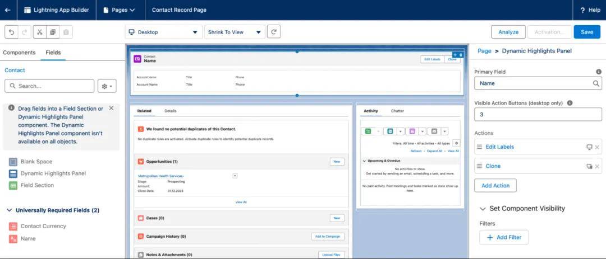Image resolution: width=606 pixels, height=259 pixels.
Task: Click the undo icon in toolbar
Action: coord(12,32)
